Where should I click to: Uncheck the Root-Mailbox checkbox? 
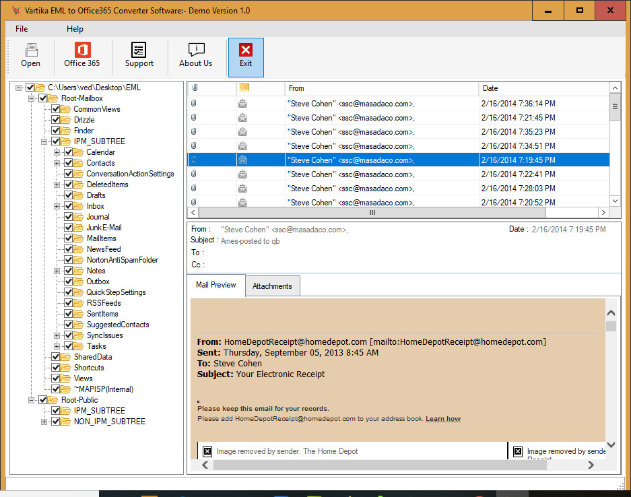click(x=42, y=98)
